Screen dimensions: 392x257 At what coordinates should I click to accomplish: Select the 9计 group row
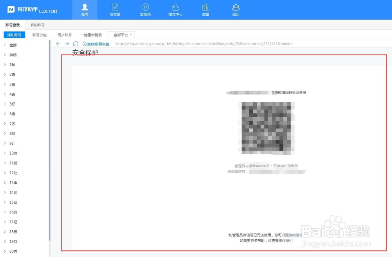[x=24, y=143]
